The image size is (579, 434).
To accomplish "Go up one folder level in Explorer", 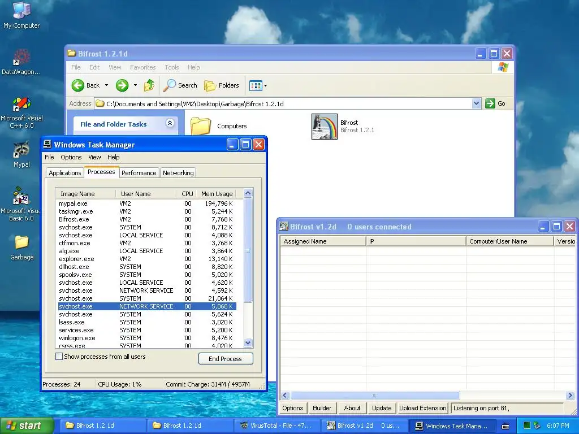I will tap(149, 85).
